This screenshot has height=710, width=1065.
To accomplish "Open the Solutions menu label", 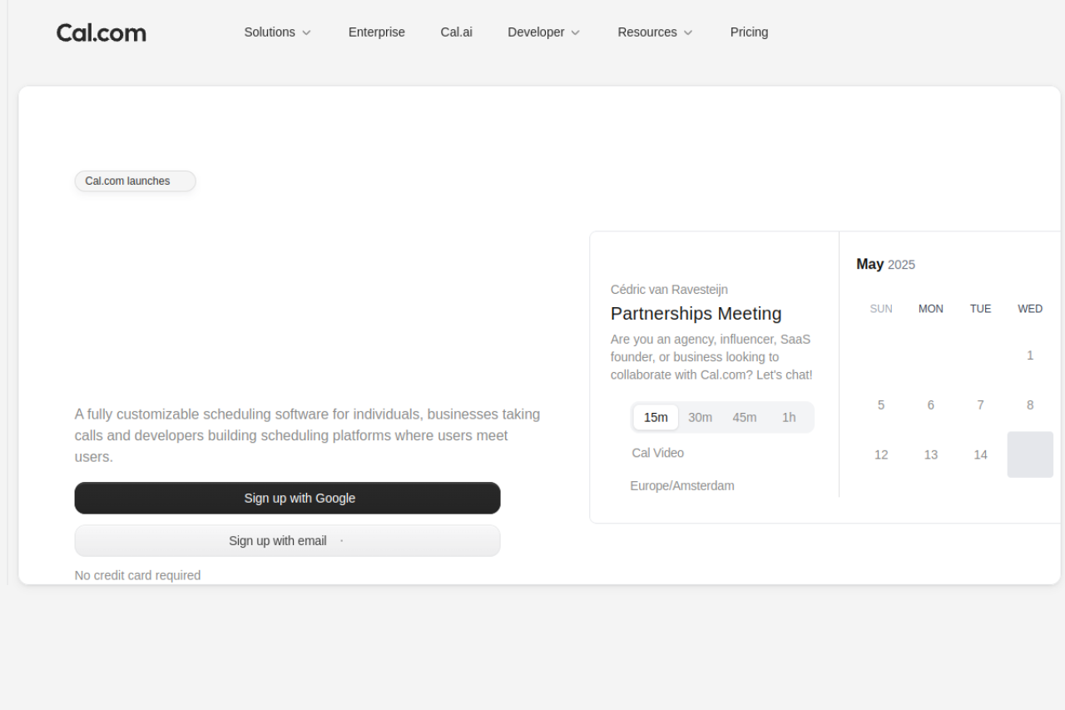I will [x=270, y=32].
